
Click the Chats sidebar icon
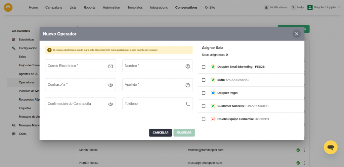pos(14,134)
